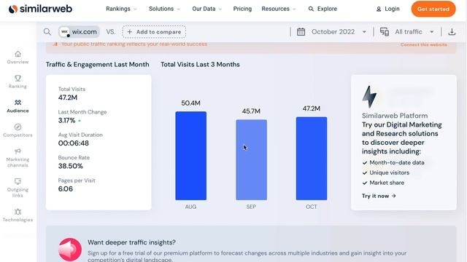Open the Audience sidebar section
The width and height of the screenshot is (467, 262).
click(18, 106)
